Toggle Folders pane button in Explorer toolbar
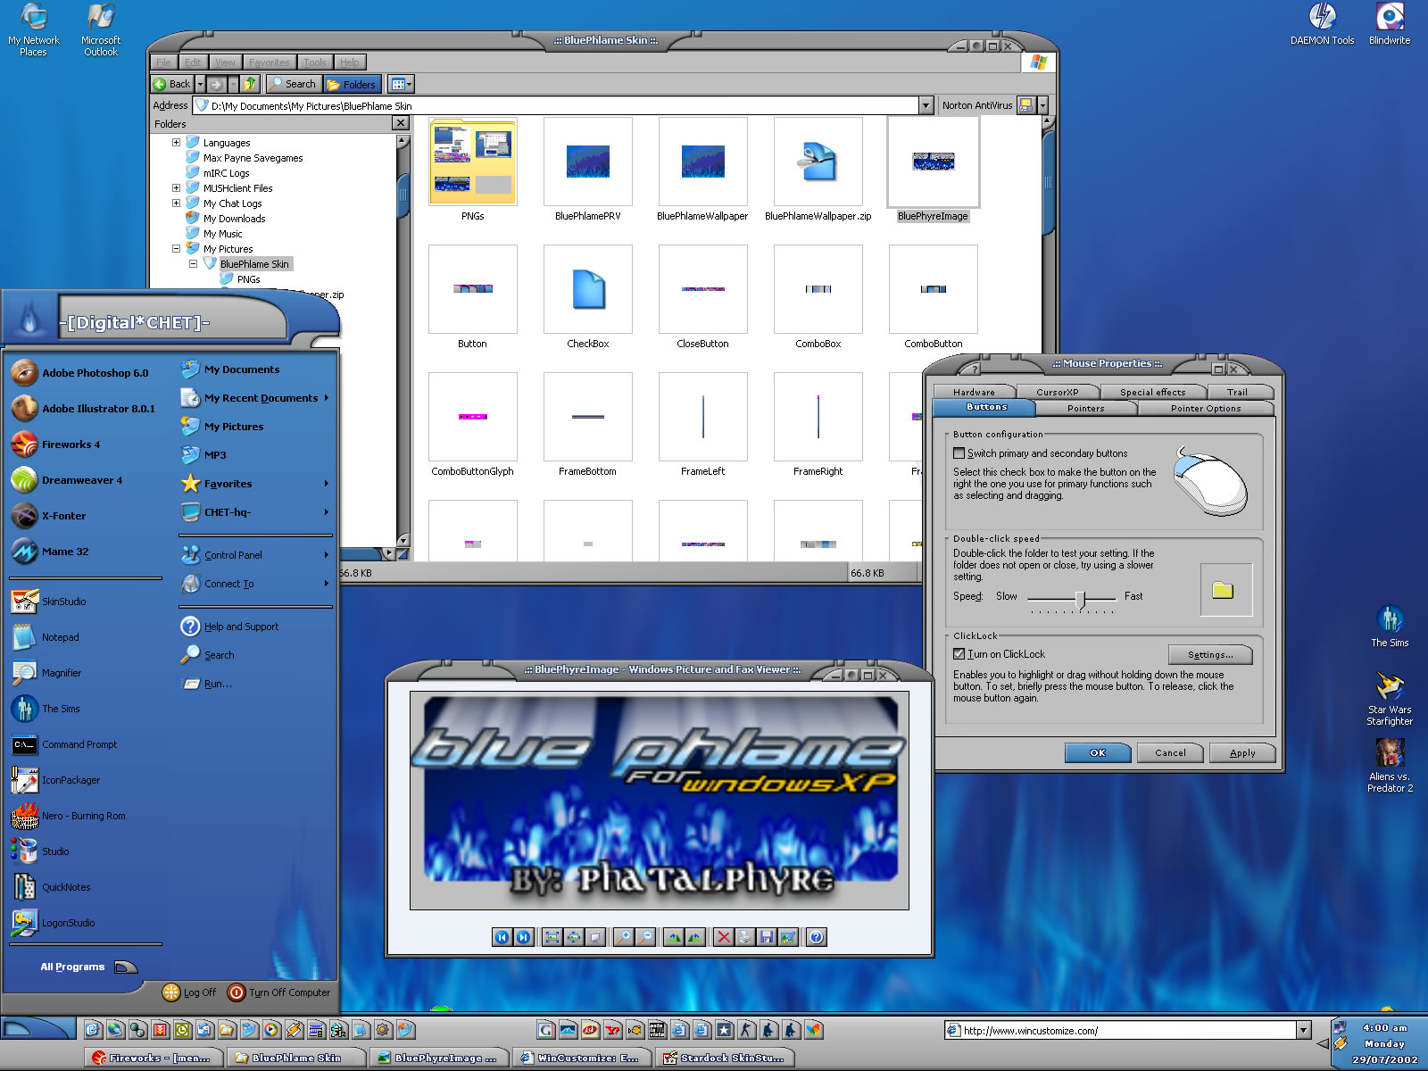The height and width of the screenshot is (1071, 1428). point(352,84)
